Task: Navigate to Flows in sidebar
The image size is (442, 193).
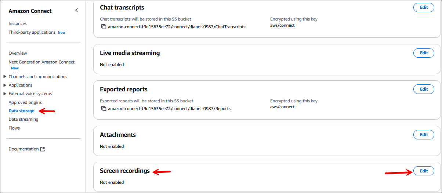Action: pos(14,128)
